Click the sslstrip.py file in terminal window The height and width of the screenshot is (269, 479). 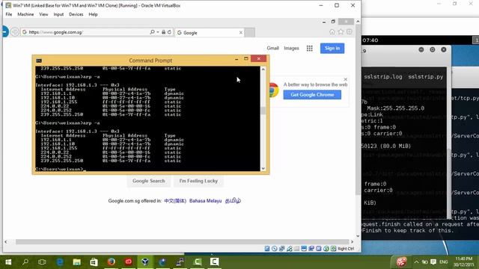click(426, 77)
